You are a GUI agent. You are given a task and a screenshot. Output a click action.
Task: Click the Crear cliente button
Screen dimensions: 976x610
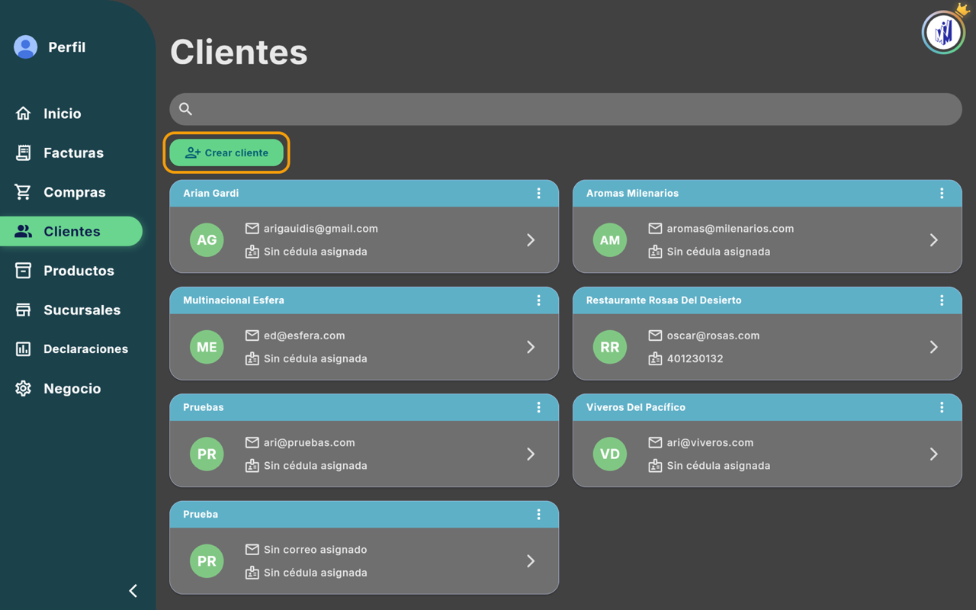[x=226, y=152]
